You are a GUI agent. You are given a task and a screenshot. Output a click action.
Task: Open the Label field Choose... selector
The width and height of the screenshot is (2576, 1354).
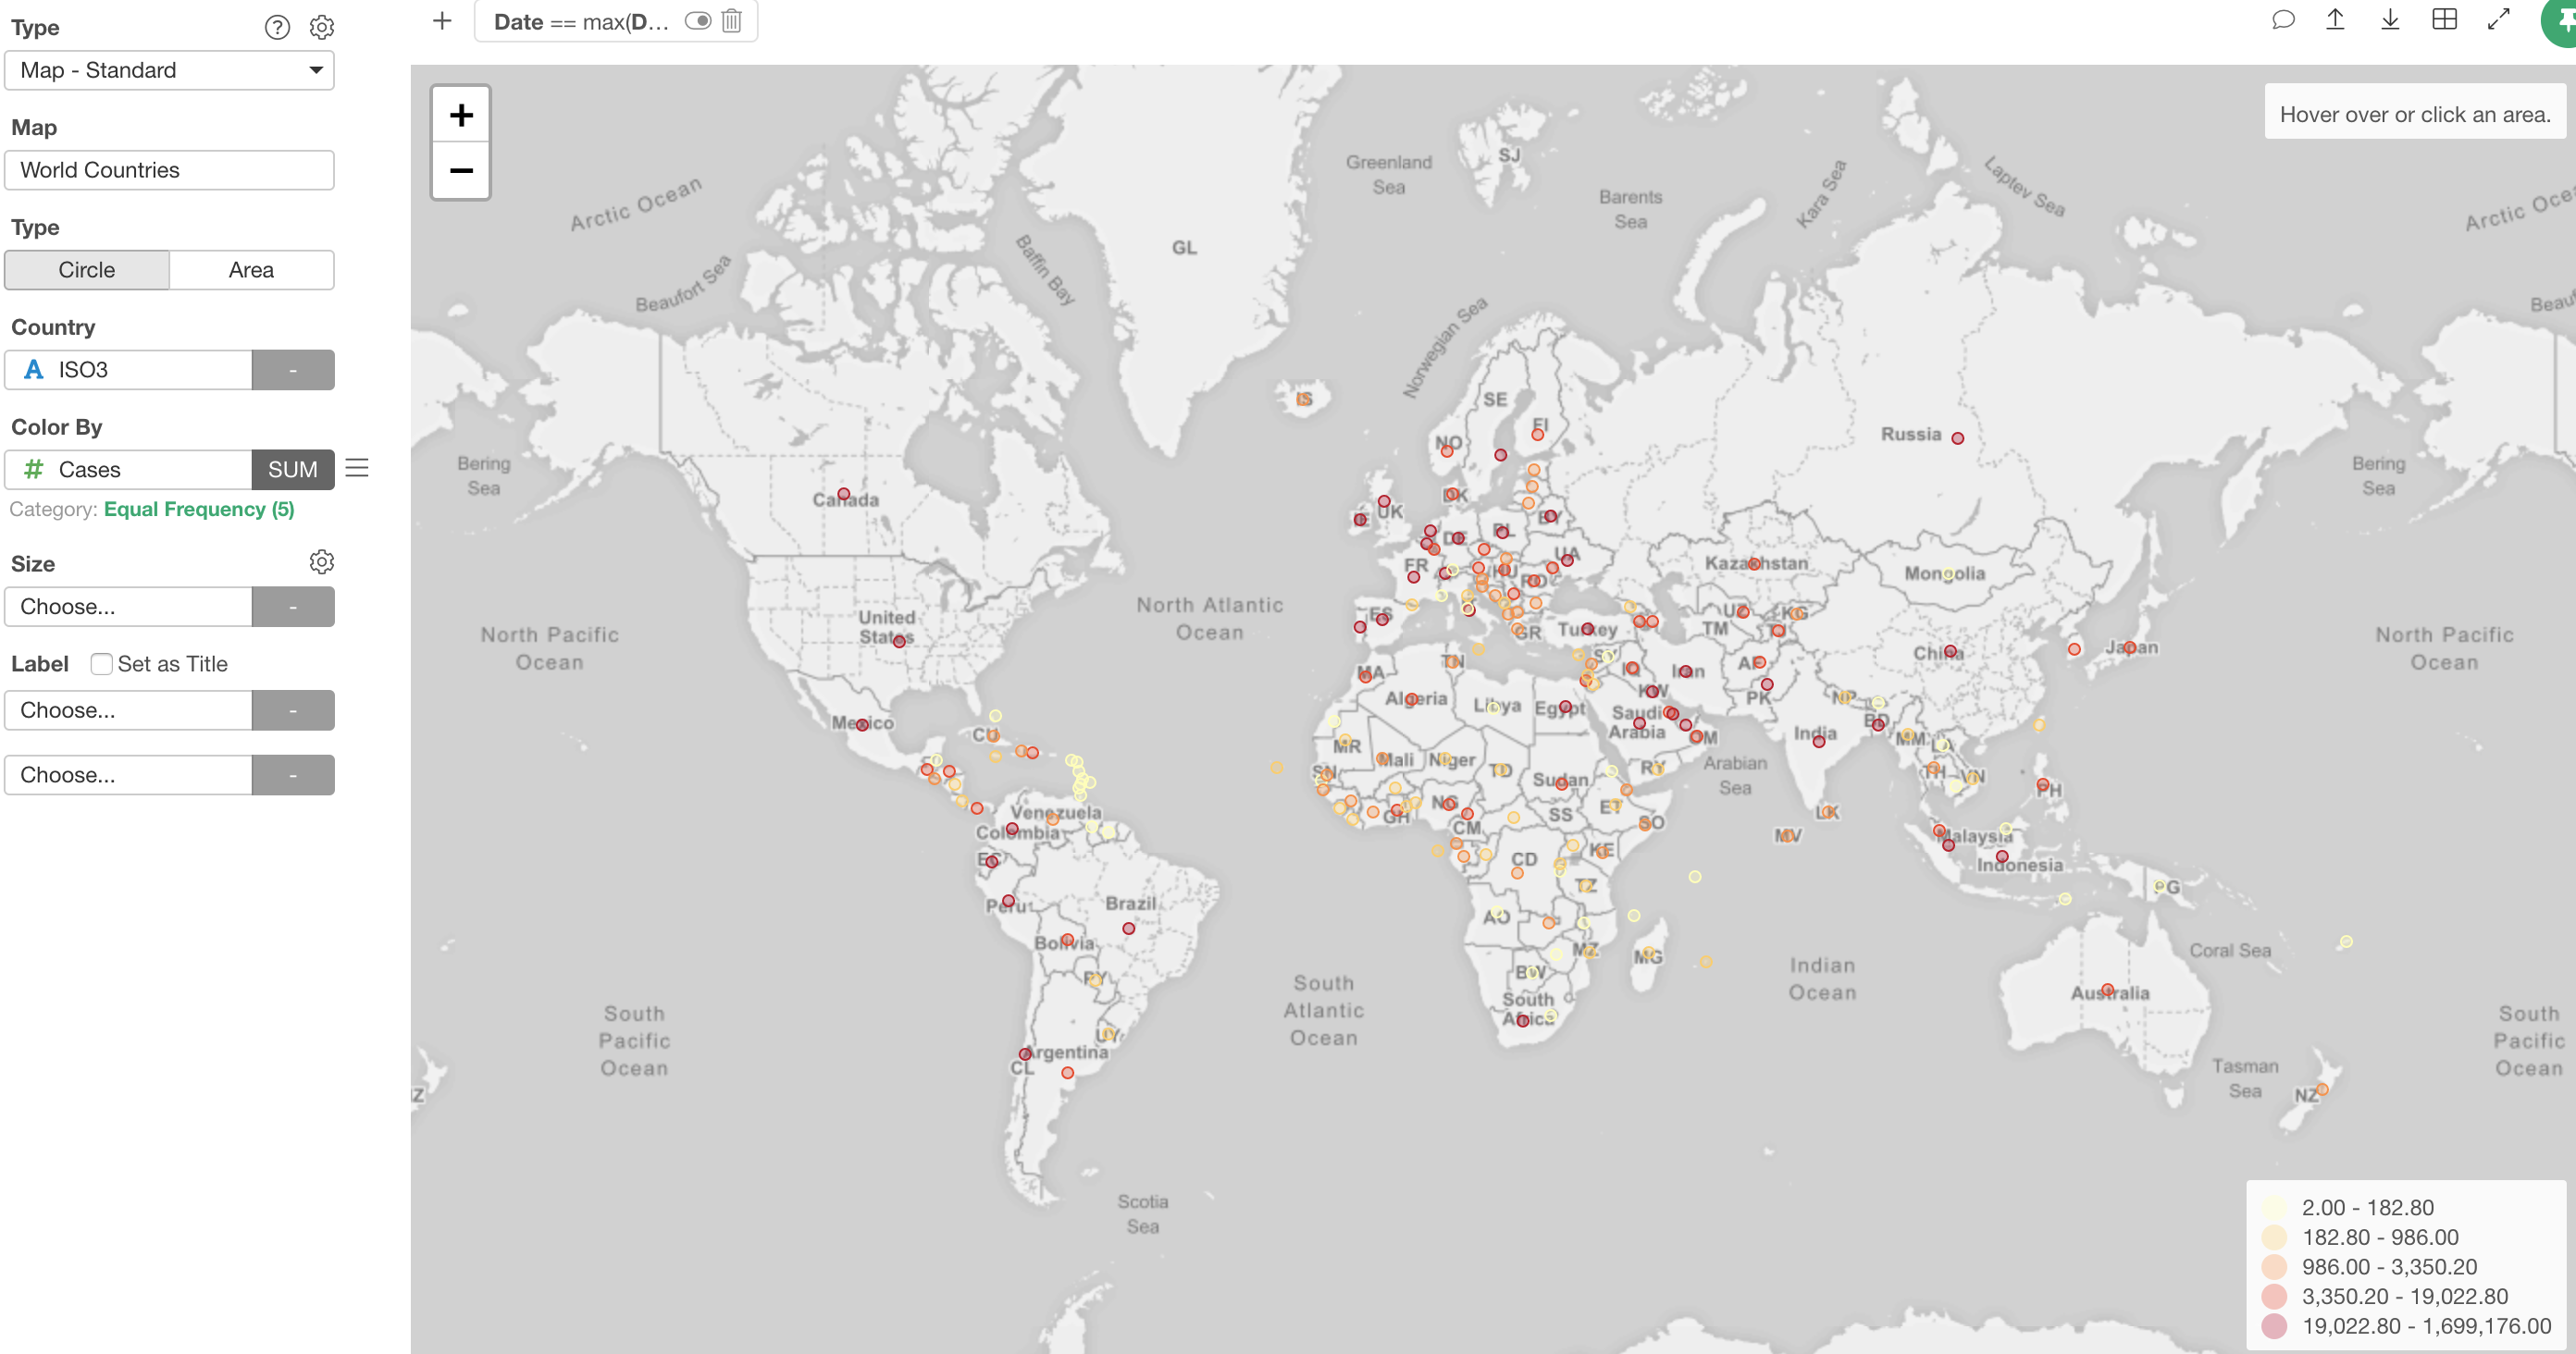tap(128, 709)
